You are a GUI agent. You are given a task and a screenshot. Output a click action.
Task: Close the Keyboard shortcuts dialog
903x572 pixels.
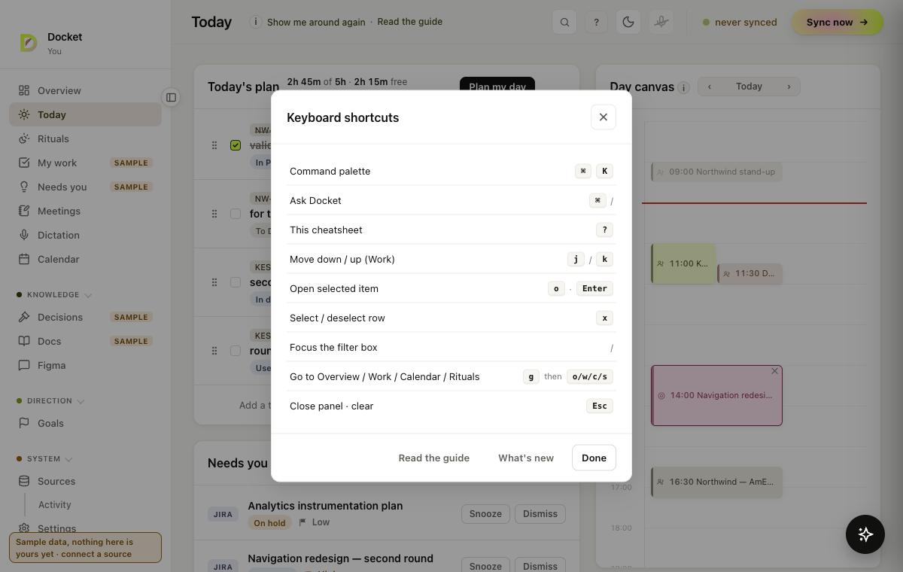coord(604,117)
